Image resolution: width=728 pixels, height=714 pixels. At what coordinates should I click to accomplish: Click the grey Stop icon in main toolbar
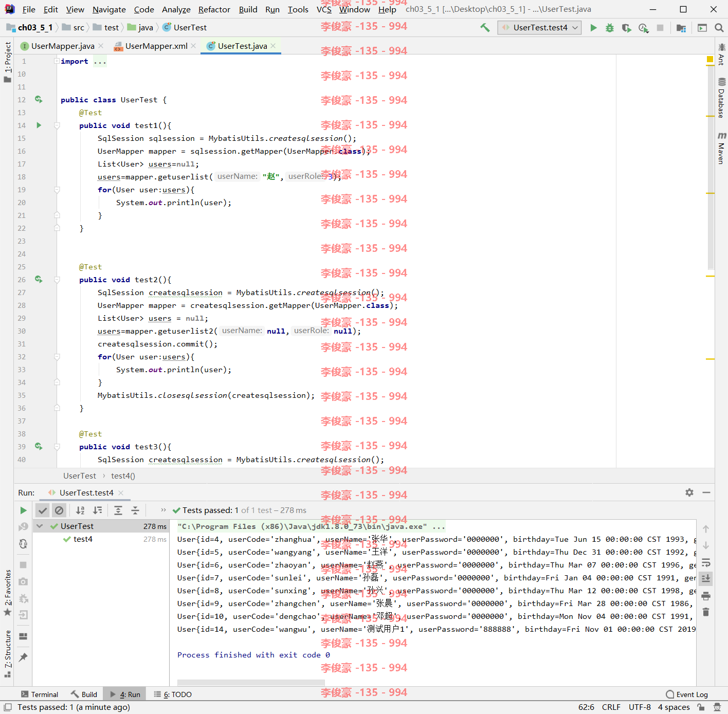(x=660, y=28)
